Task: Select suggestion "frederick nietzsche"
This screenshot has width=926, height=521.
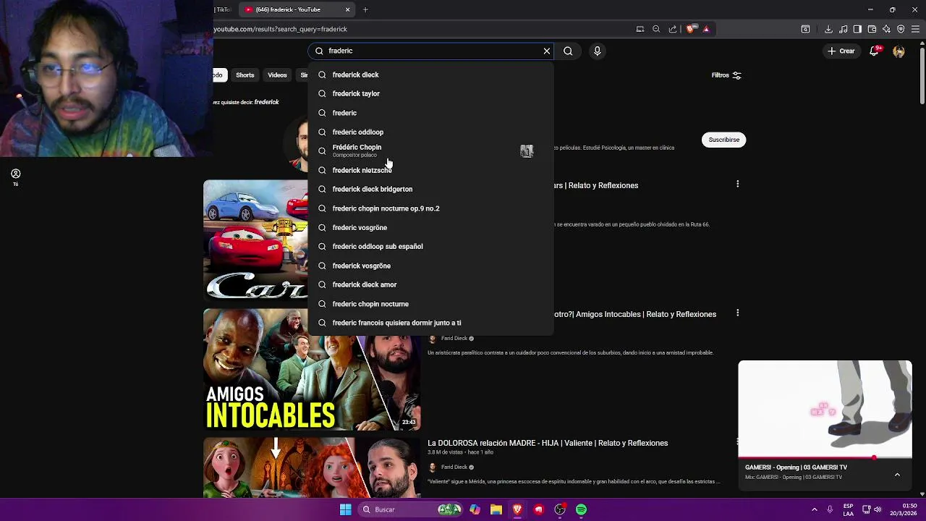Action: coord(431,170)
